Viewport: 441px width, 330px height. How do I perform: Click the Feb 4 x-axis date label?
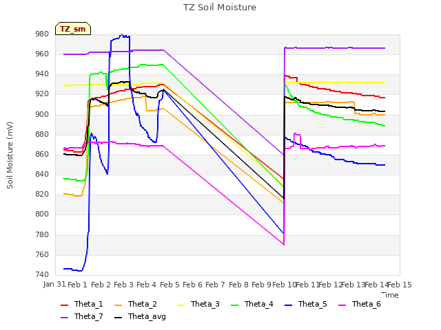147,285
